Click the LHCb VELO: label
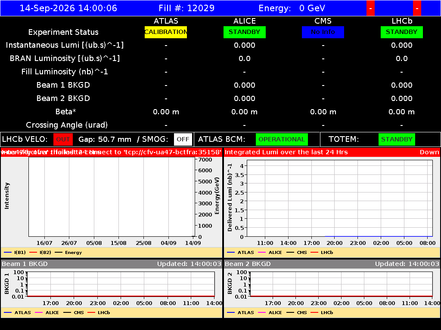This screenshot has height=330, width=441. pyautogui.click(x=25, y=140)
